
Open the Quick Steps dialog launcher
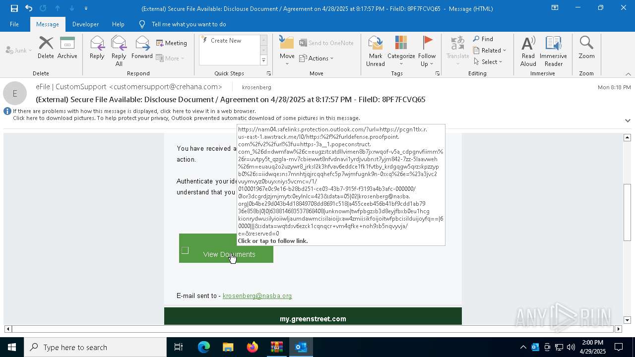(269, 73)
